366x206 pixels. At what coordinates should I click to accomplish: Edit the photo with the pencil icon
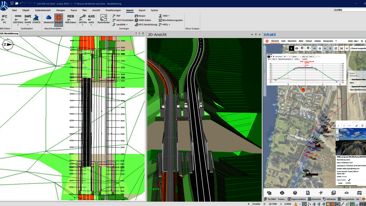tap(356, 126)
